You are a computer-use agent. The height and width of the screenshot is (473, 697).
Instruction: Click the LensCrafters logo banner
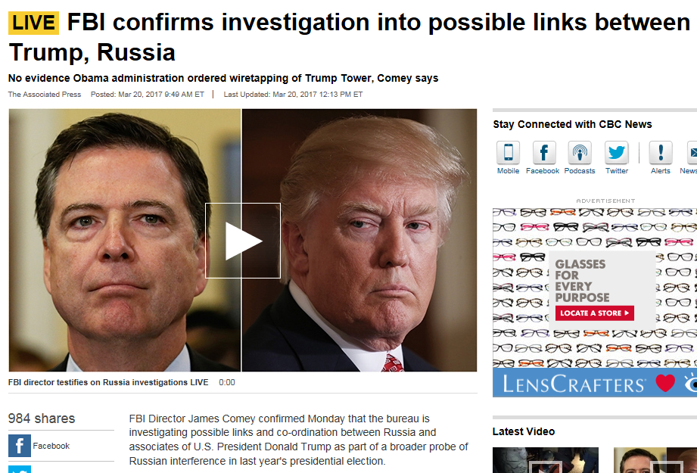pos(595,383)
